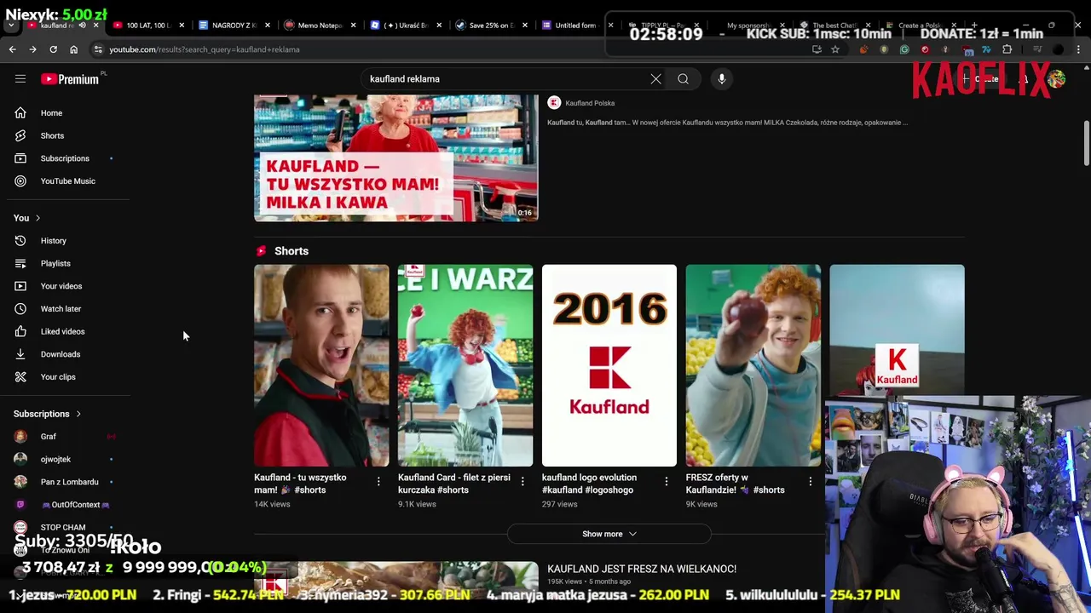Image resolution: width=1091 pixels, height=613 pixels.
Task: Open the kaufland logo evolution 2016 short
Action: tap(609, 366)
